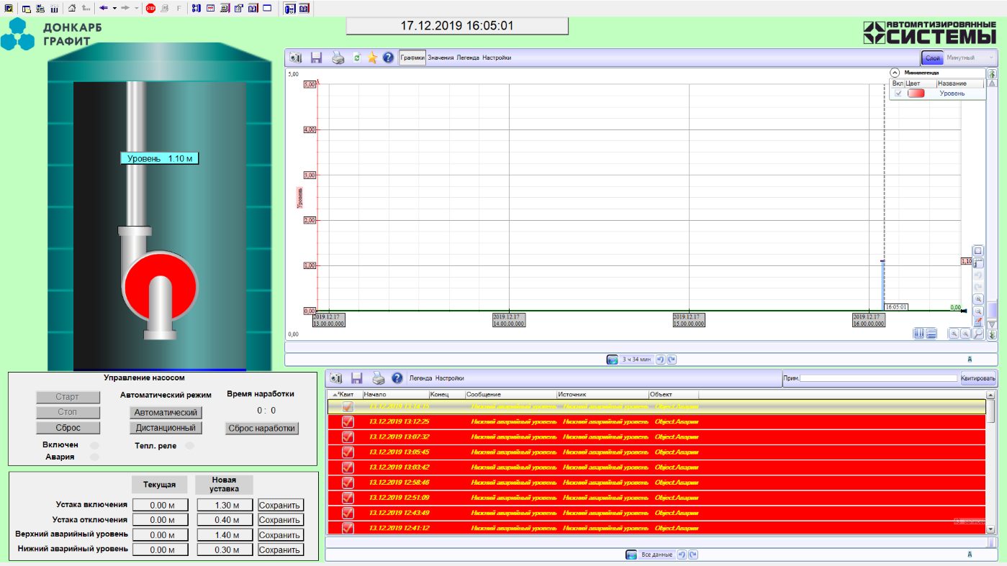
Task: Open the Настройки tab in the alarm journal
Action: click(450, 378)
